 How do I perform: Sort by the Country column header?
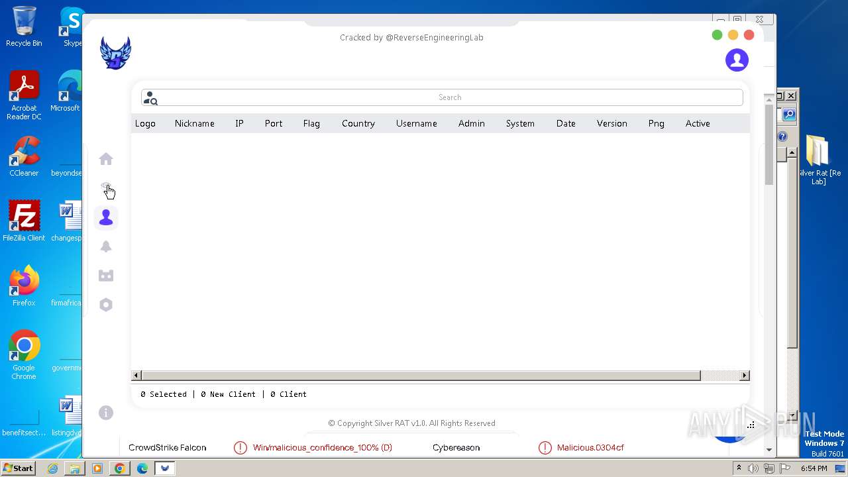358,123
